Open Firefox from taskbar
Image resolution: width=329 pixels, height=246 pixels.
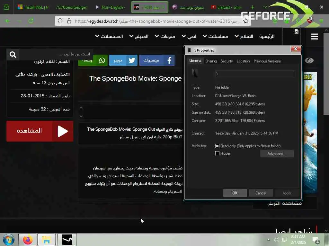click(x=28, y=240)
